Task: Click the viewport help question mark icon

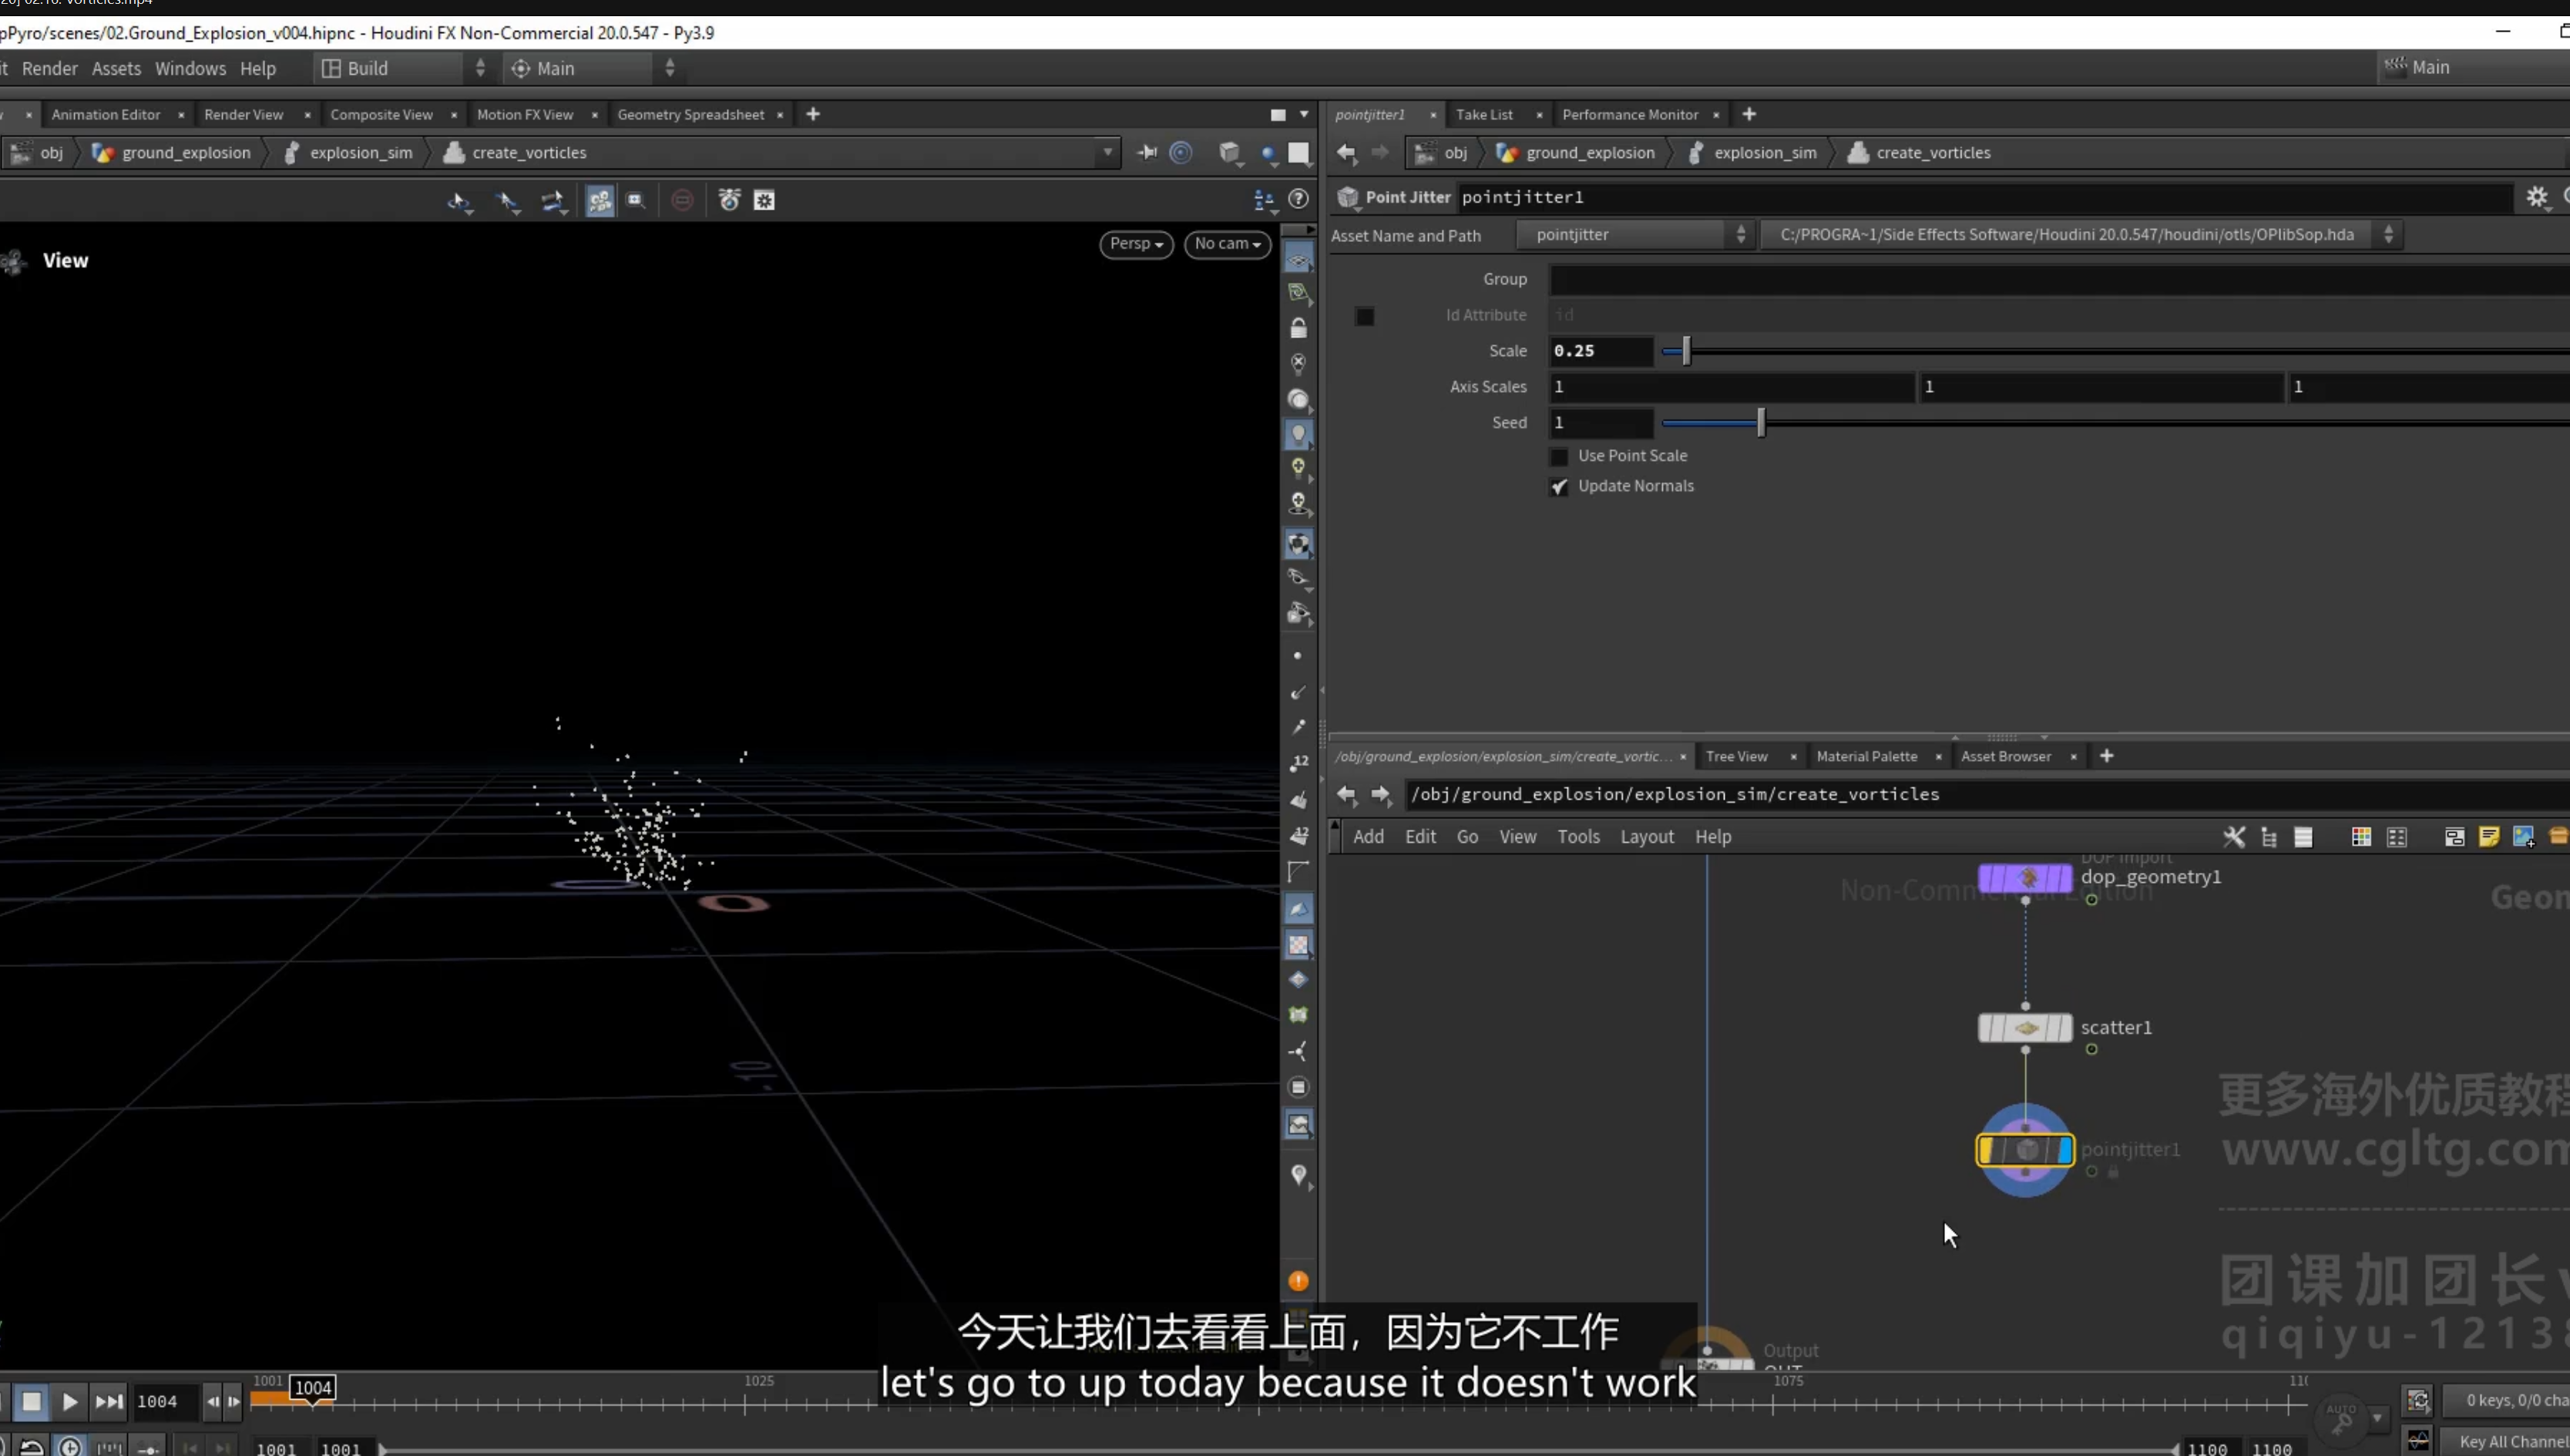Action: (1298, 199)
